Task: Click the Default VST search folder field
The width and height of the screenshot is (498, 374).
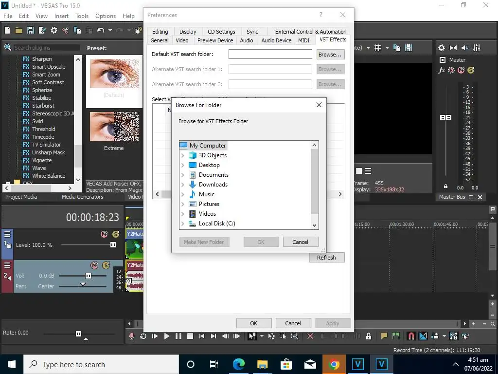Action: (270, 54)
